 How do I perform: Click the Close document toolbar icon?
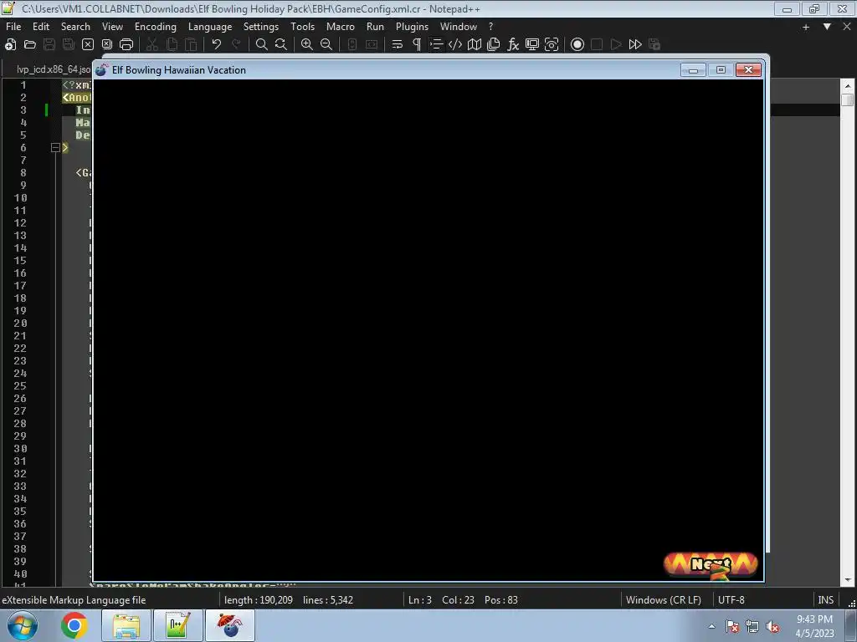coord(87,45)
